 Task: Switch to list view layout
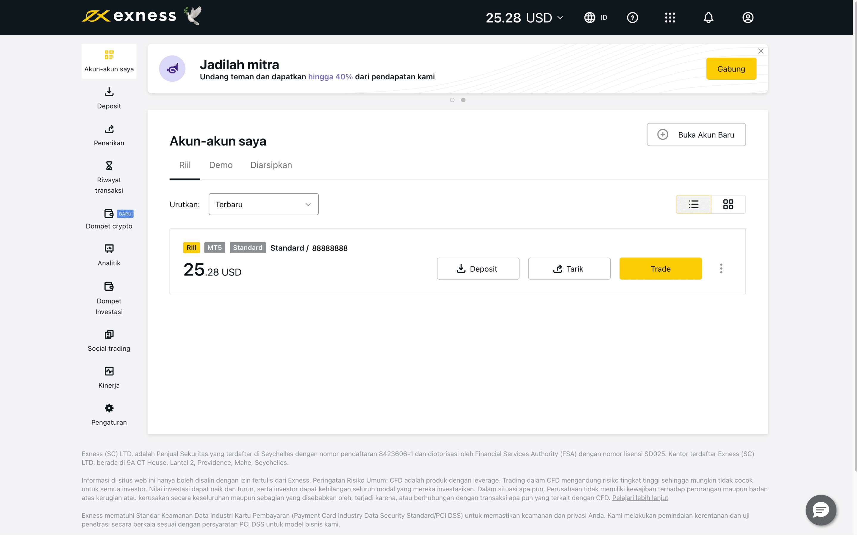(x=693, y=204)
